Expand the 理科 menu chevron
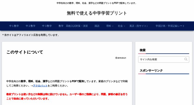The image size is (194, 105). (x=113, y=26)
